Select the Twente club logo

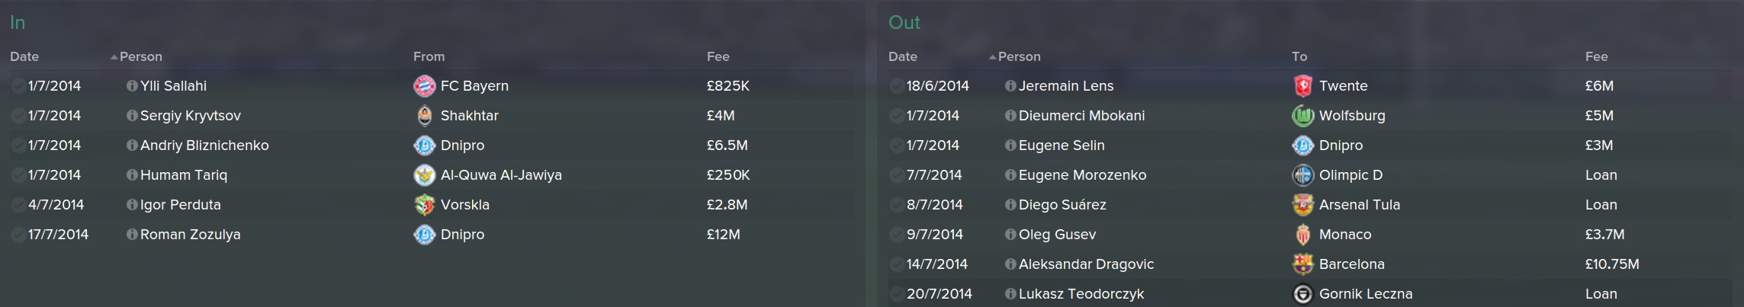pyautogui.click(x=1302, y=86)
